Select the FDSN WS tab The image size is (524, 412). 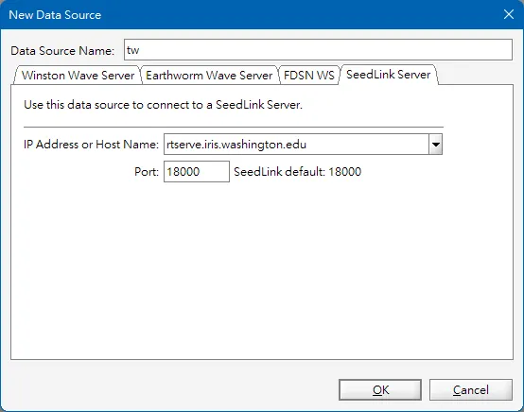[308, 75]
